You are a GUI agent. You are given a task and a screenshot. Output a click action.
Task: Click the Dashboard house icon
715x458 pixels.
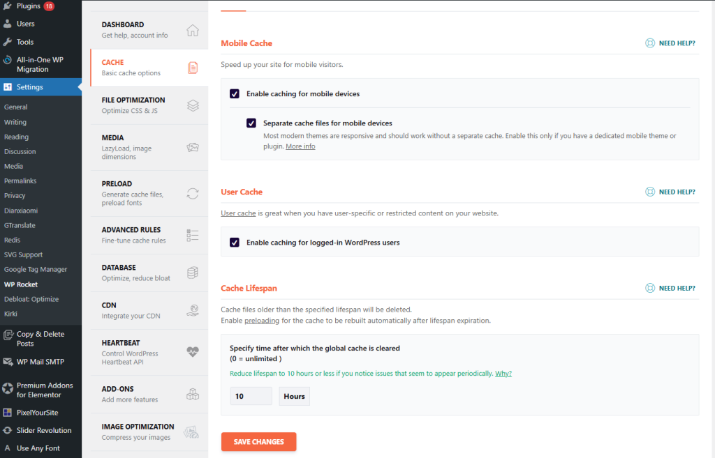pyautogui.click(x=193, y=31)
